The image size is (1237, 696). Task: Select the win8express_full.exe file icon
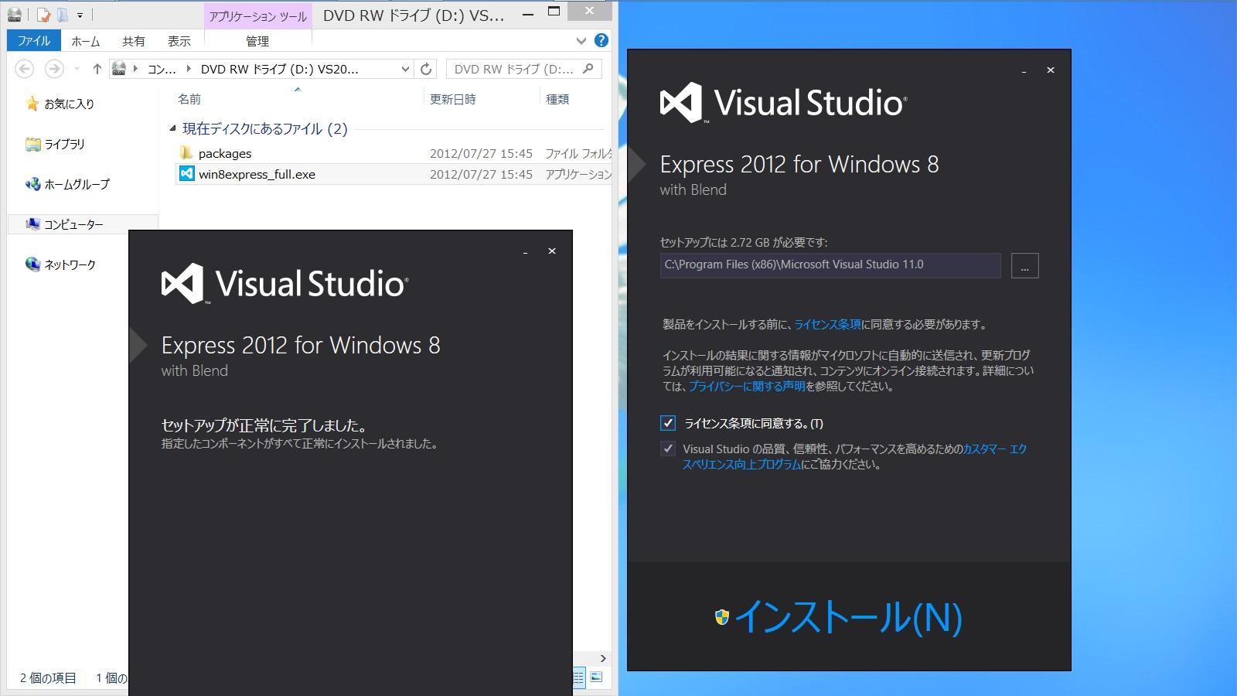pyautogui.click(x=186, y=174)
